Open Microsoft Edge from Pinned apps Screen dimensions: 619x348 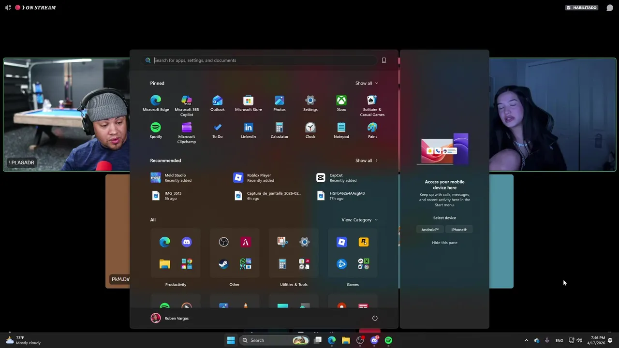click(156, 103)
